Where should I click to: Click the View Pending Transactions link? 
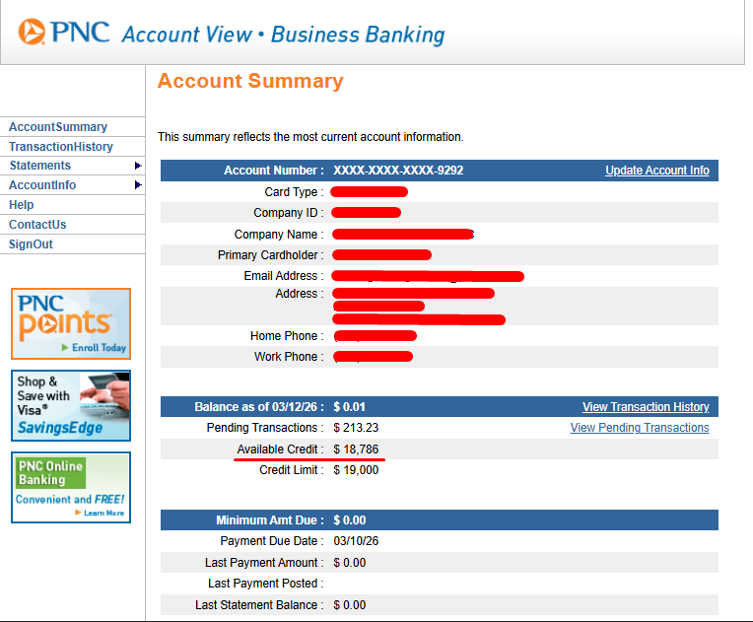(x=640, y=428)
